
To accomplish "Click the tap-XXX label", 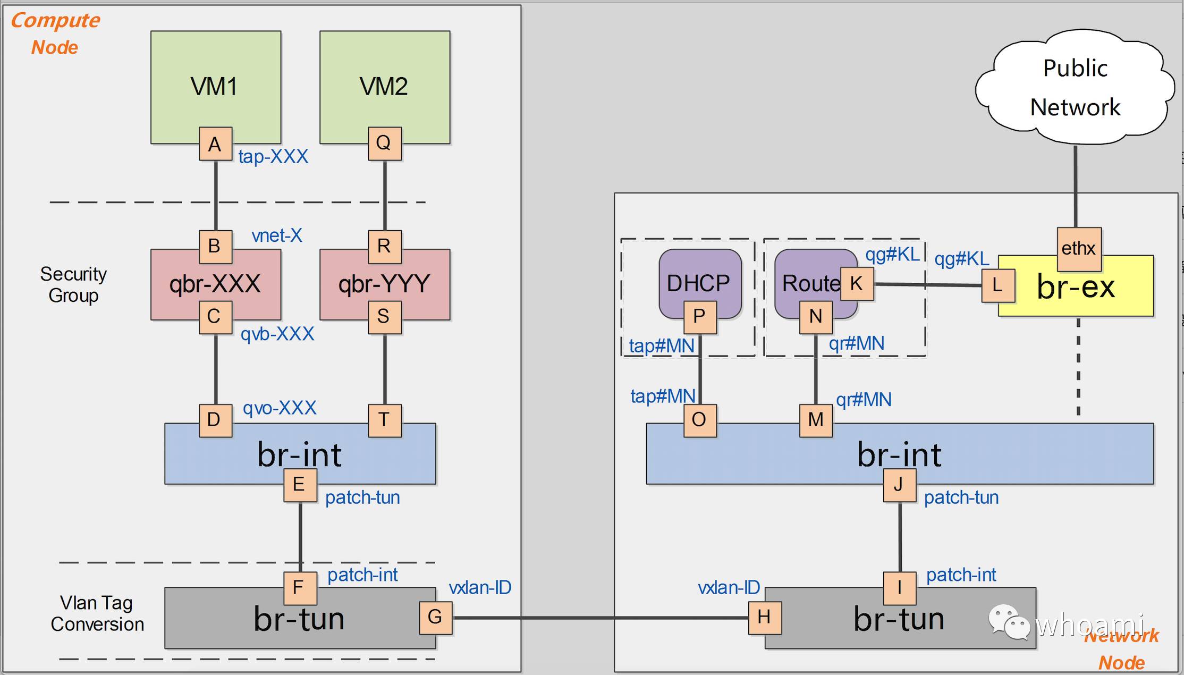I will 273,157.
